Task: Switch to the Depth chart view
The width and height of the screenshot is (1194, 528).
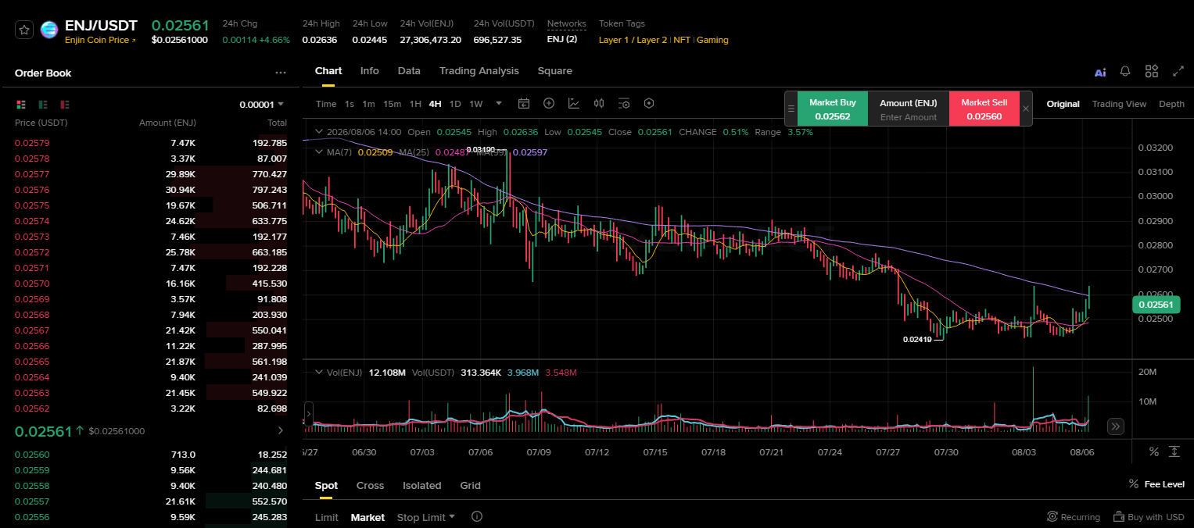Action: point(1171,104)
